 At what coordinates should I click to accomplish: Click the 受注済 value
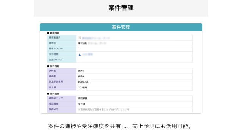tap(82, 104)
